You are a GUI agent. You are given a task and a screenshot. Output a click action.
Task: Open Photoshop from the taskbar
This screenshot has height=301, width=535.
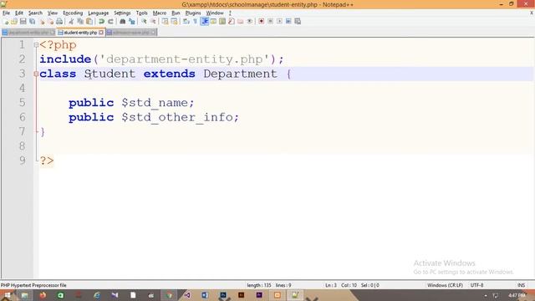pyautogui.click(x=223, y=295)
